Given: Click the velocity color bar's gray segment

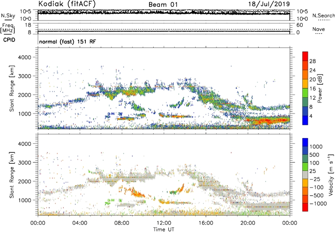Looking at the screenshot, I should coord(305,175).
